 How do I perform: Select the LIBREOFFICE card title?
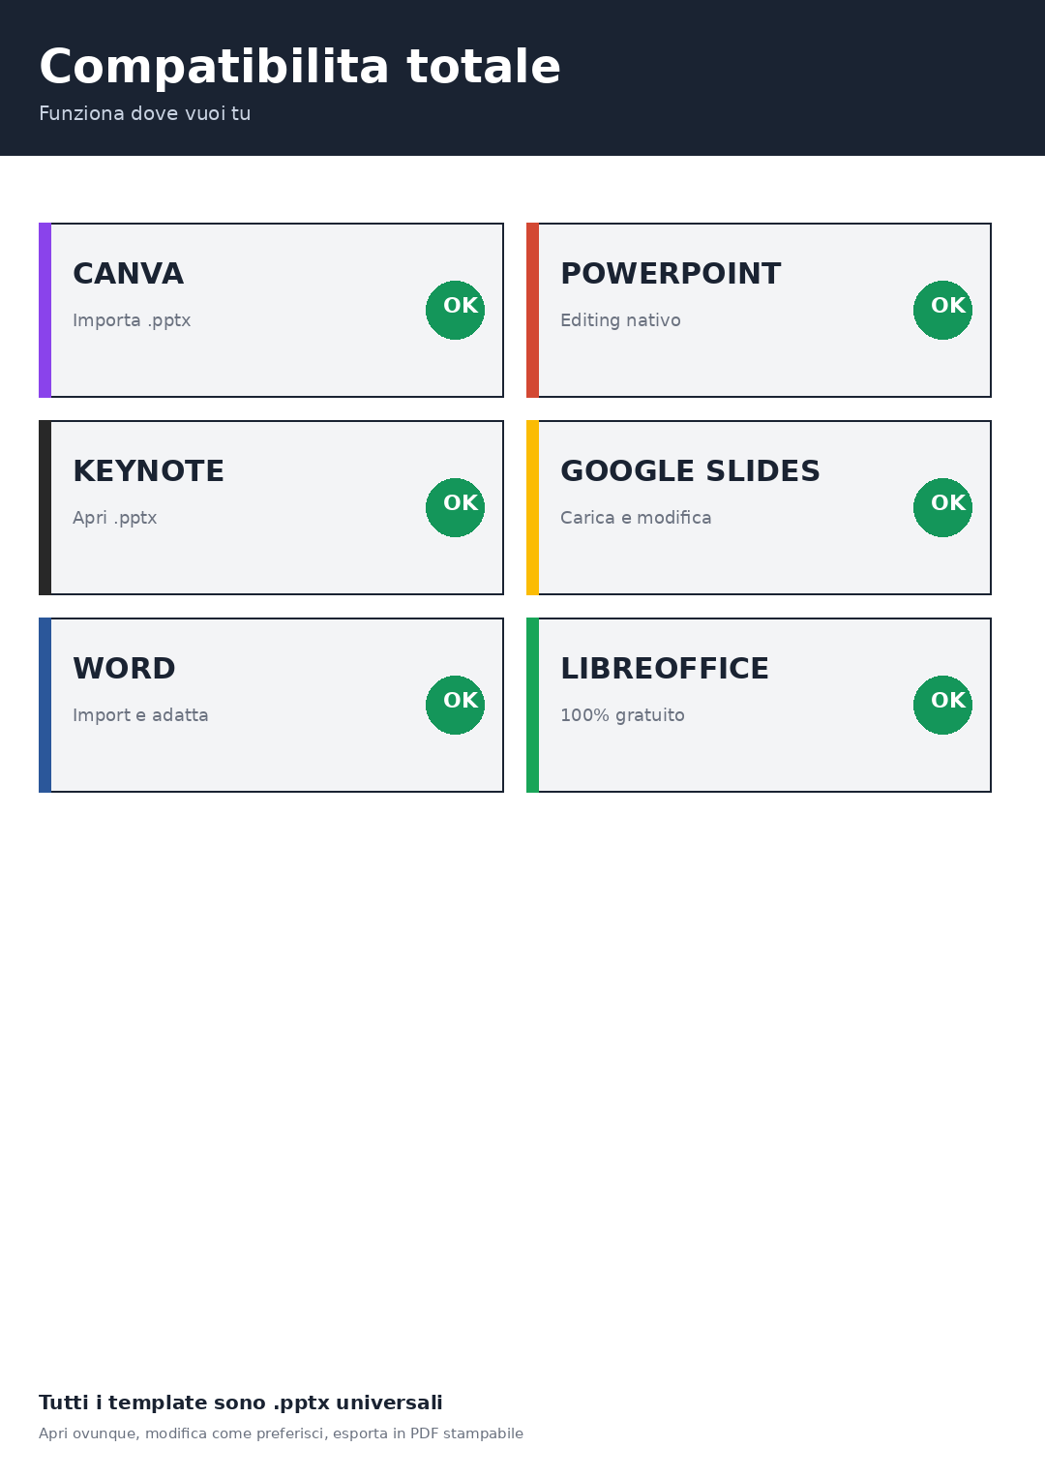click(x=665, y=670)
